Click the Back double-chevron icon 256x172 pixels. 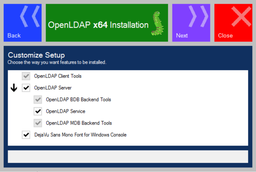[x=30, y=16]
